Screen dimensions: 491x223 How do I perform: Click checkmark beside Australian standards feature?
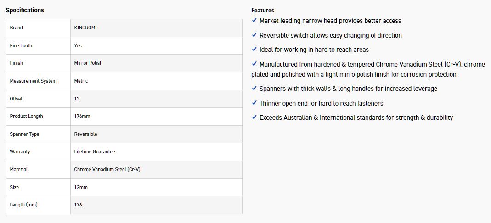[x=254, y=117]
